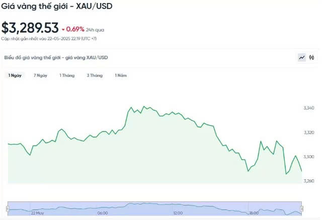This screenshot has height=220, width=330.
Task: Click the 18:00 marker in the navigator
Action: pos(254,213)
